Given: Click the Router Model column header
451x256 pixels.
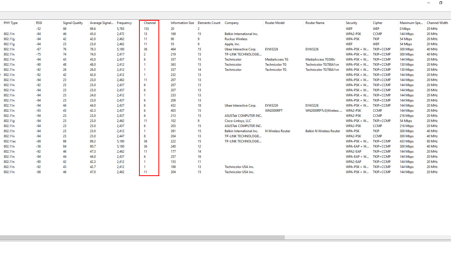Looking at the screenshot, I should tap(275, 23).
